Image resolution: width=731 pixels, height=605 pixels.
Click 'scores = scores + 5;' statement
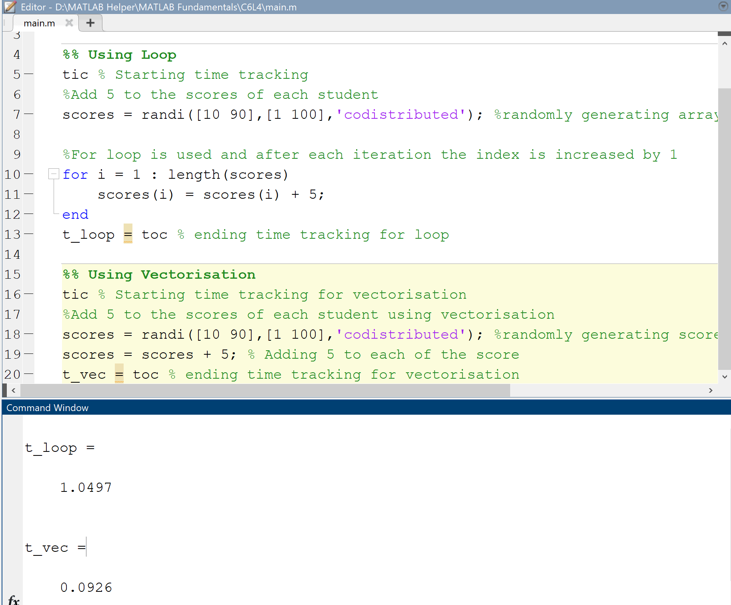(x=150, y=355)
